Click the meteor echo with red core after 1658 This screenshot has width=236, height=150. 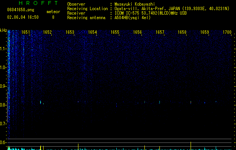pyautogui.click(x=191, y=102)
